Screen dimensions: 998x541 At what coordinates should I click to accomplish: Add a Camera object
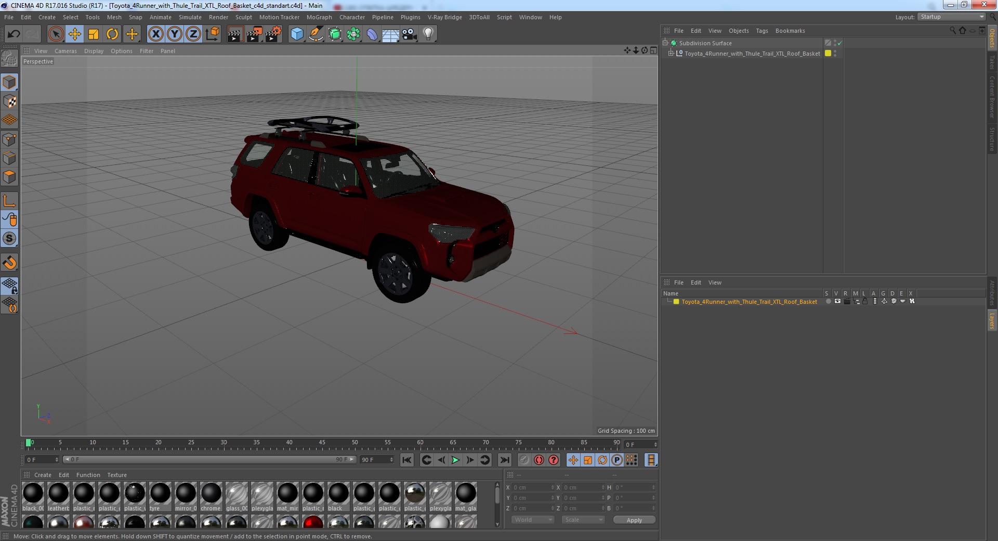point(410,34)
